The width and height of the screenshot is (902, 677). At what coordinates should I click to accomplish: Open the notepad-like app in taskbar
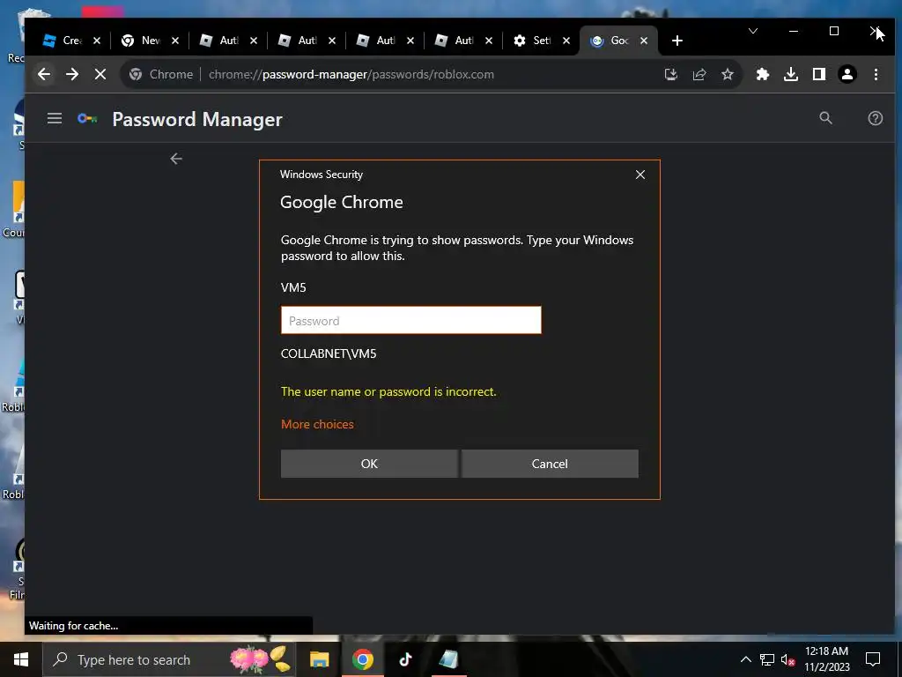coord(448,659)
